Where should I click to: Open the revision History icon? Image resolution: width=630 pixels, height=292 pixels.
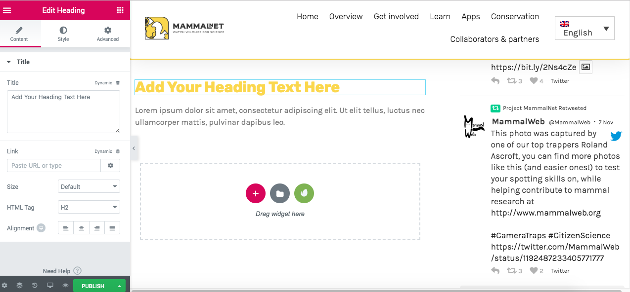click(x=35, y=286)
